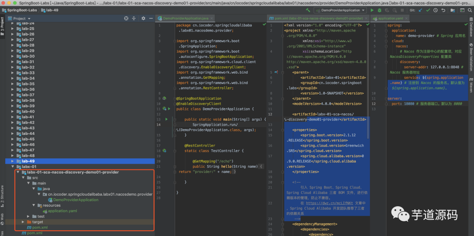
Task: Toggle the Web tool window button
Action: point(3,219)
